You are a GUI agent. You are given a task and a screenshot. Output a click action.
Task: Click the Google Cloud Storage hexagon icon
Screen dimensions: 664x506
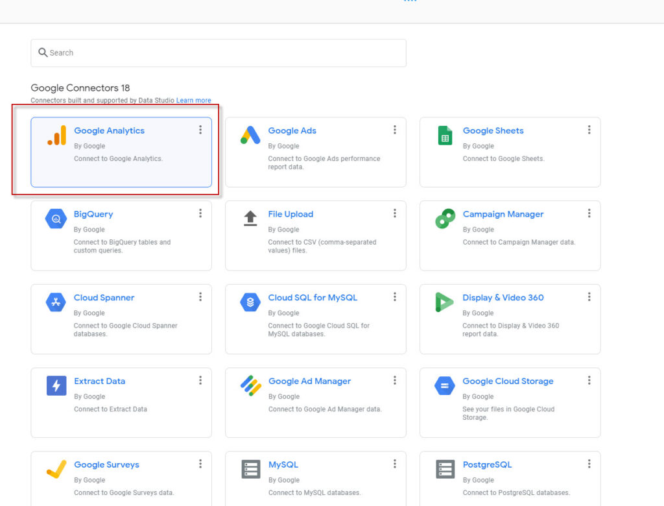[x=445, y=385]
